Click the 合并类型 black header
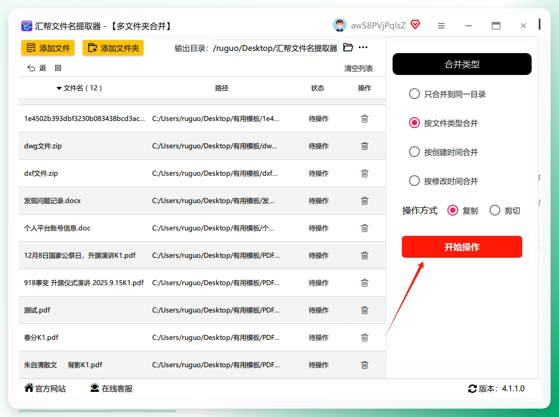559x417 pixels. click(462, 64)
